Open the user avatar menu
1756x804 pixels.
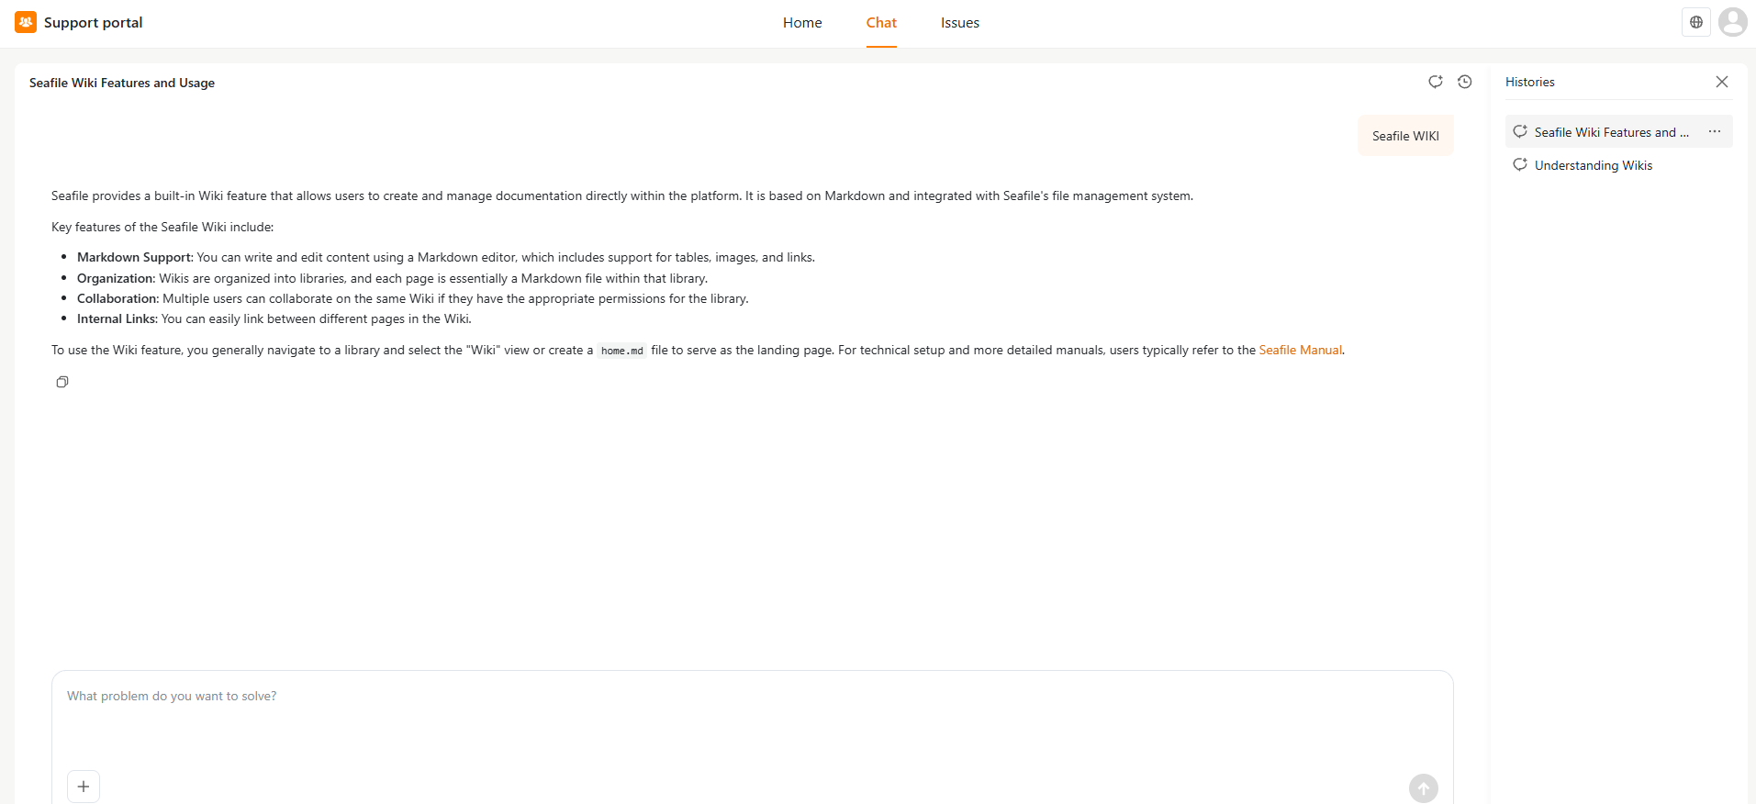[1733, 22]
